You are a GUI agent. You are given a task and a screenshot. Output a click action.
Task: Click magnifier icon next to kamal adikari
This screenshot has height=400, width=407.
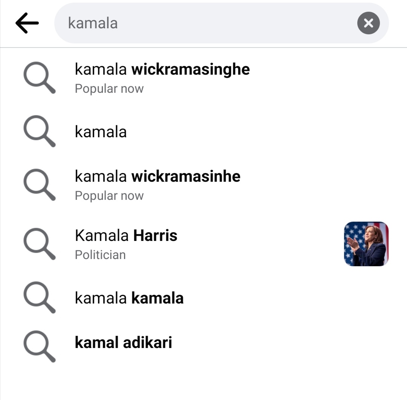pyautogui.click(x=40, y=346)
